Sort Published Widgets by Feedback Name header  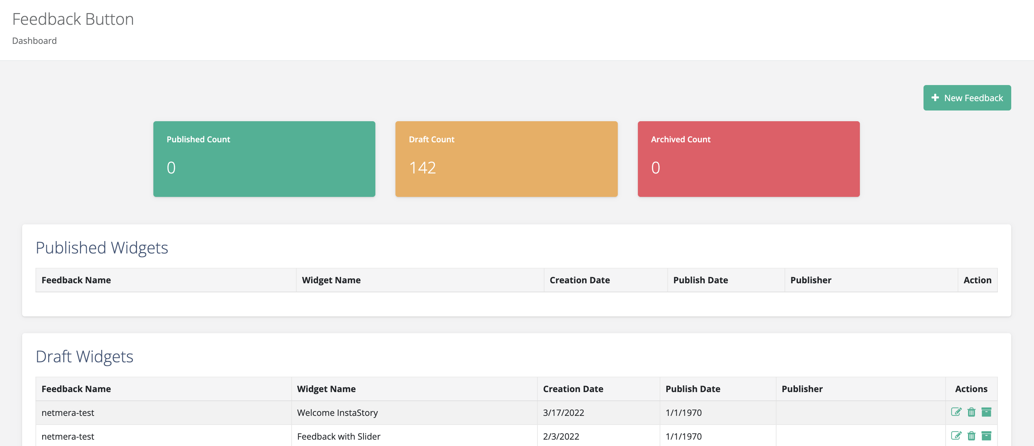(76, 280)
